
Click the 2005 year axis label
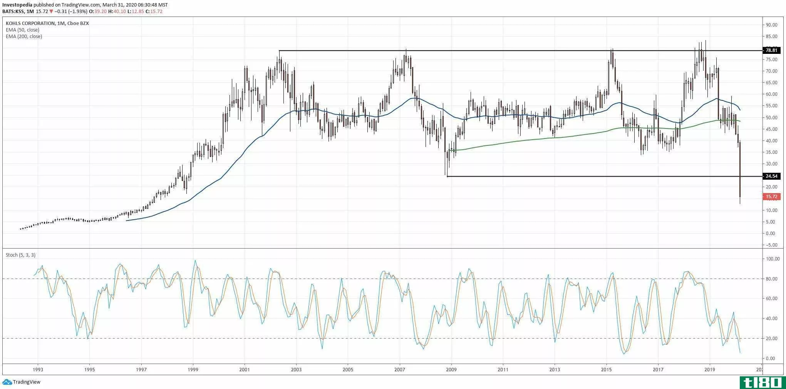(348, 370)
